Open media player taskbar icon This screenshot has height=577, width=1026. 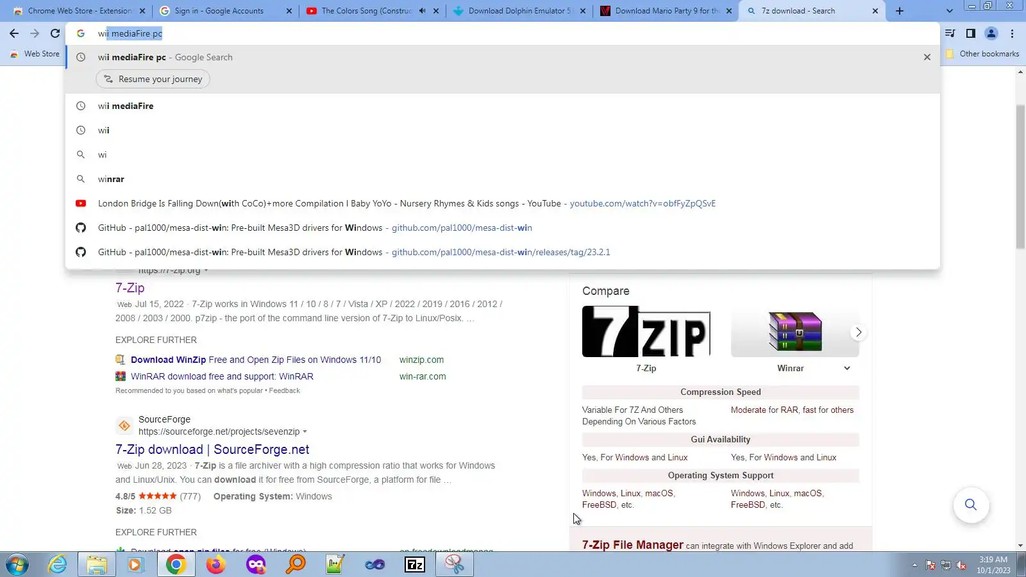pyautogui.click(x=135, y=565)
